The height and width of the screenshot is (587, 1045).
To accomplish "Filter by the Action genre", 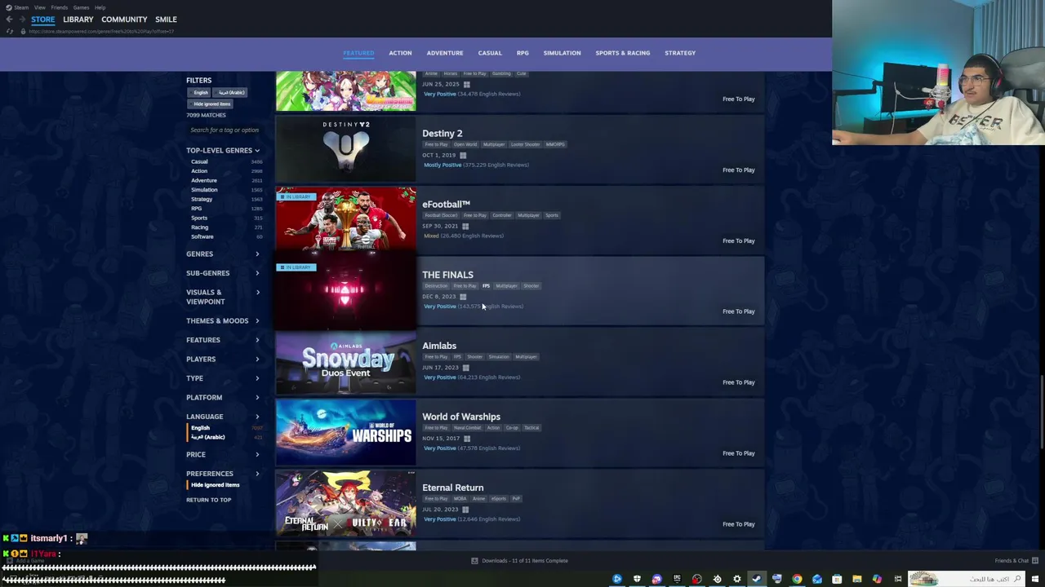I will [199, 171].
